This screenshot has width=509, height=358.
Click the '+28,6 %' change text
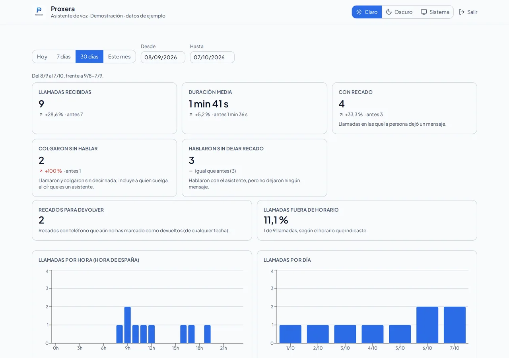(x=54, y=115)
